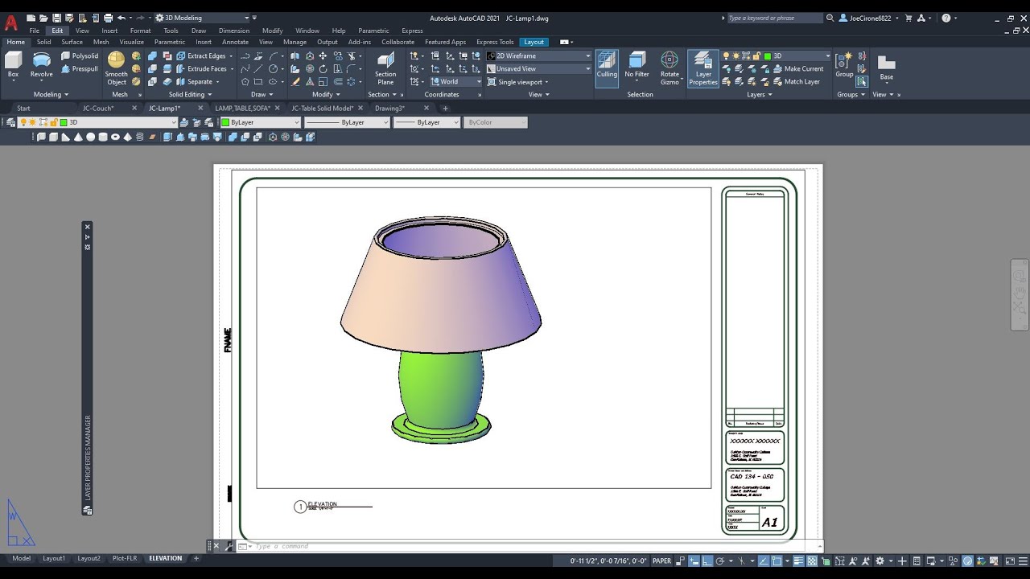Click the Rotate Gizmo icon
The width and height of the screenshot is (1030, 579).
pyautogui.click(x=669, y=68)
